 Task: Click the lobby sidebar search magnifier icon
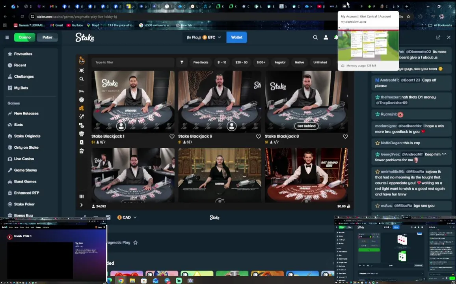[82, 79]
